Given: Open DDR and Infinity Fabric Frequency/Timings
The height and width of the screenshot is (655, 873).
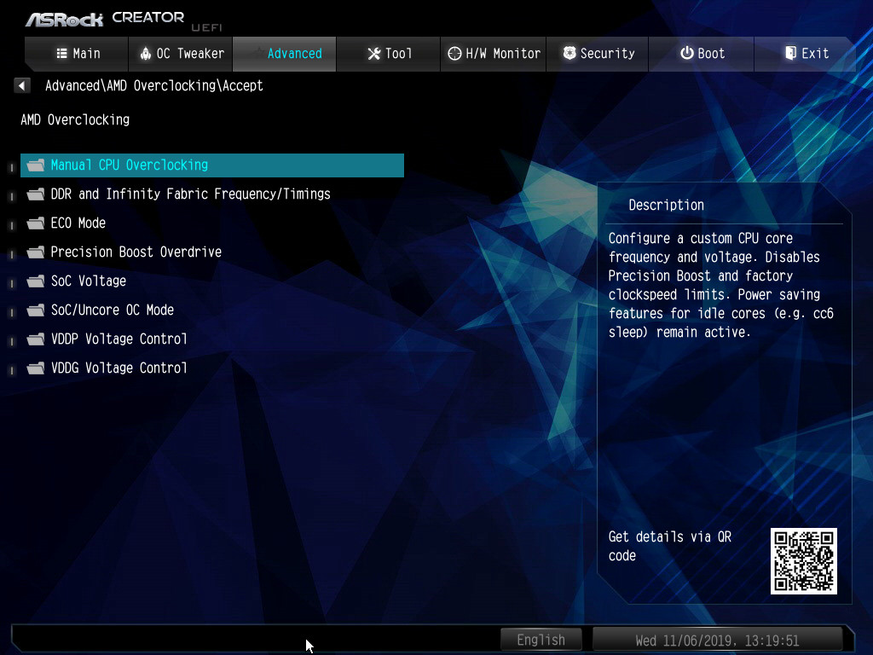Looking at the screenshot, I should click(190, 194).
